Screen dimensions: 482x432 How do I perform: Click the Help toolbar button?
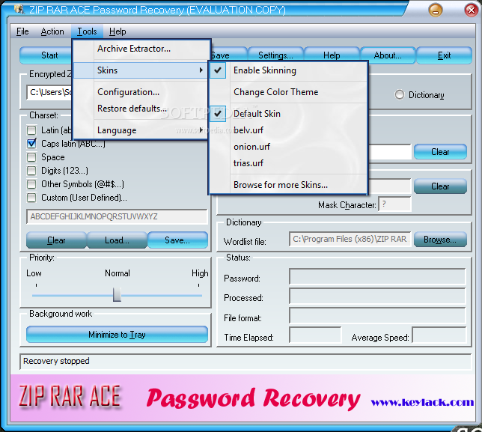click(x=332, y=55)
